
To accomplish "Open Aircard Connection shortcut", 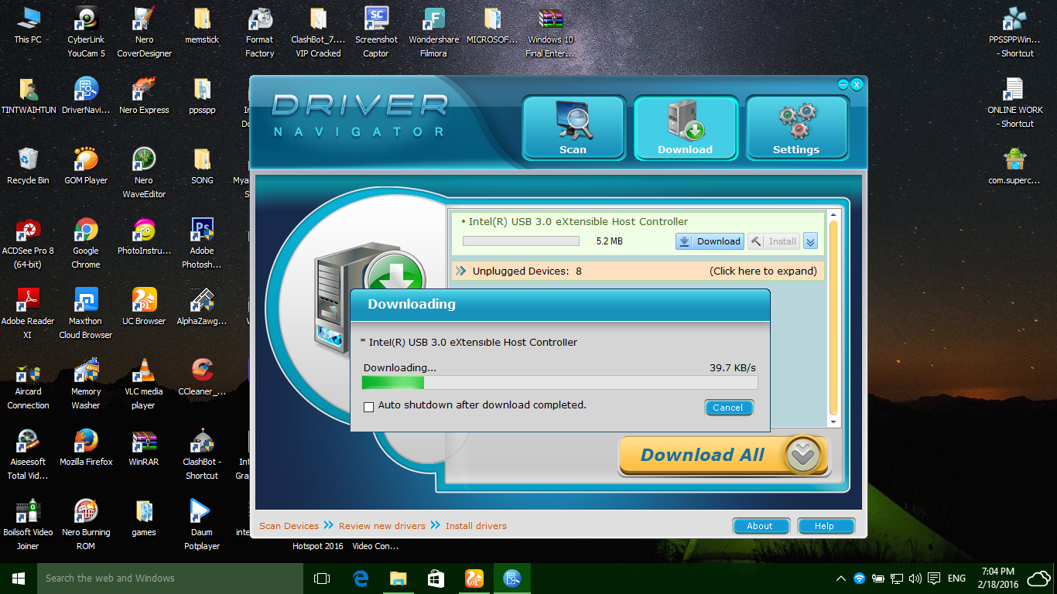I will 28,384.
